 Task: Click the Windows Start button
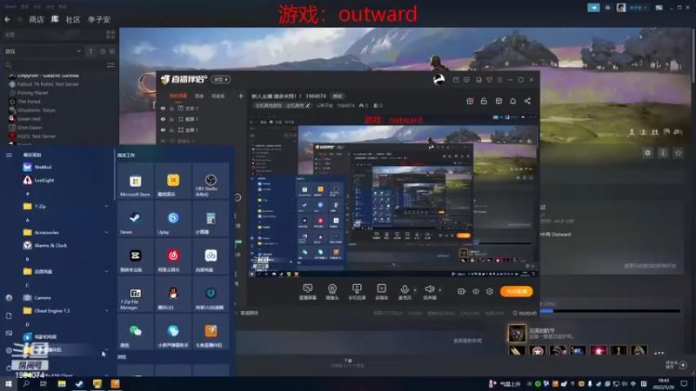point(9,384)
